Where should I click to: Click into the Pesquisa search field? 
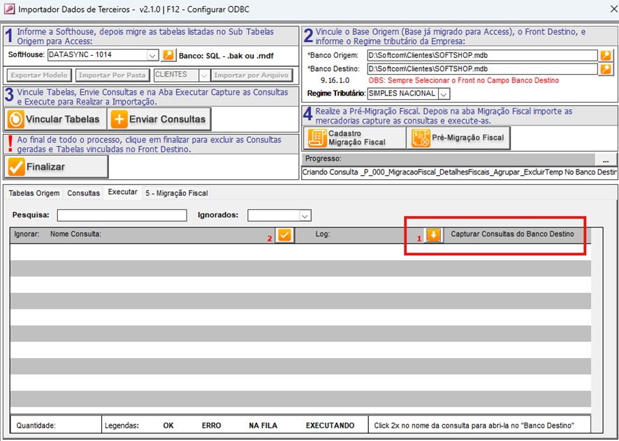click(122, 216)
